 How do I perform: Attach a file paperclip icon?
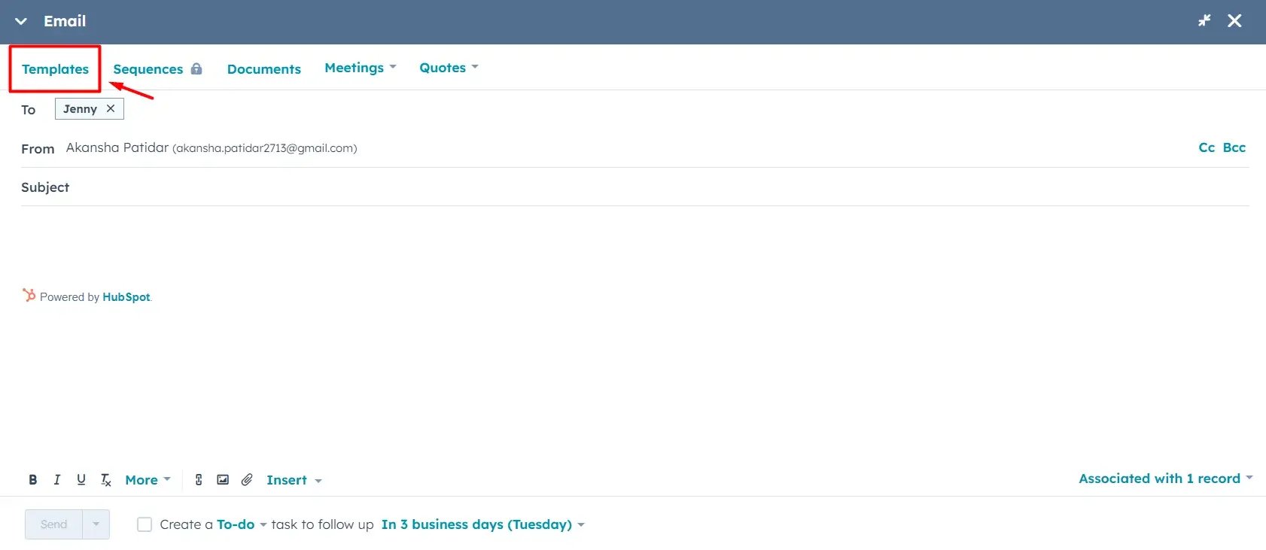click(247, 480)
